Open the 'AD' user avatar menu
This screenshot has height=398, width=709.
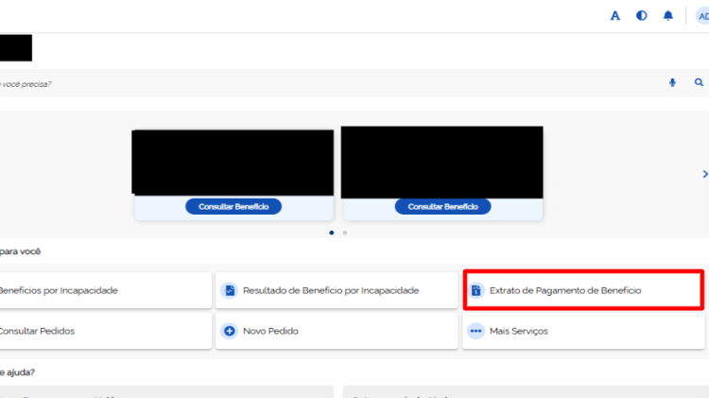pyautogui.click(x=702, y=16)
